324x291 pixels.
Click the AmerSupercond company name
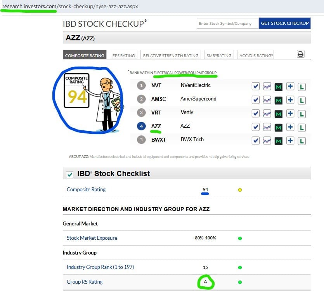[198, 99]
